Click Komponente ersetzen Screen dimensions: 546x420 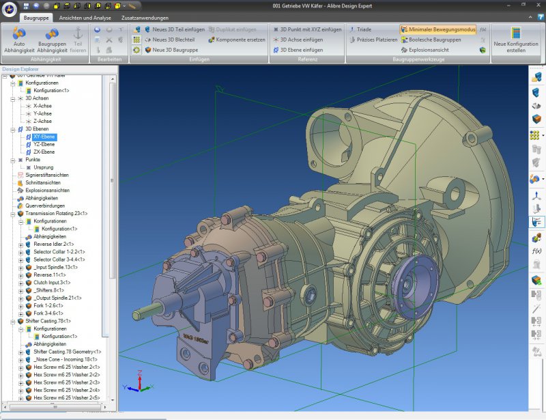click(237, 40)
